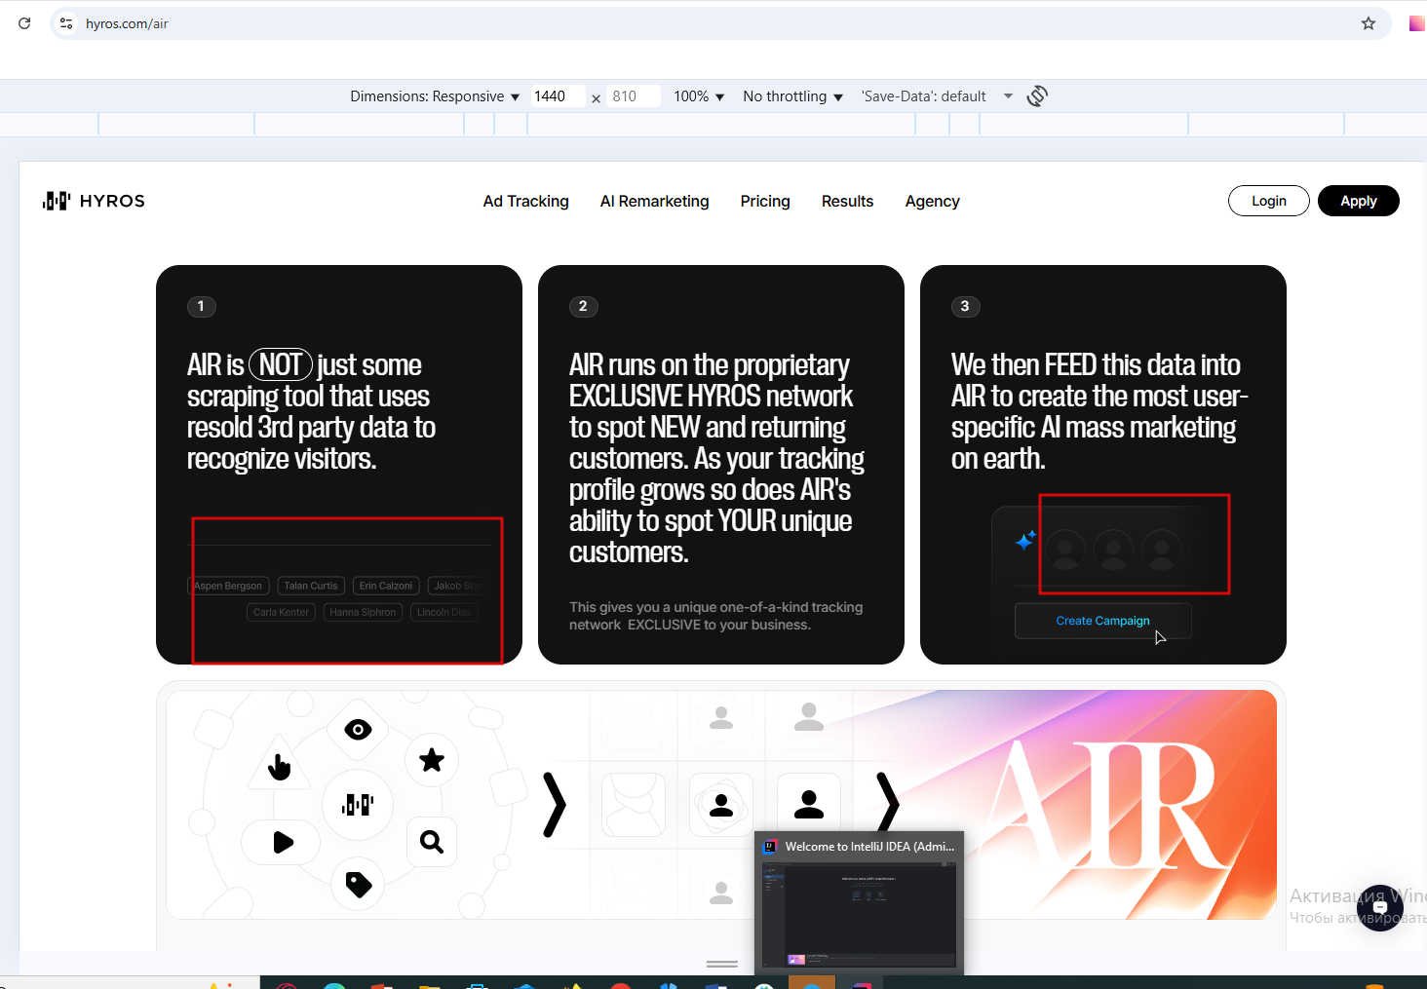
Task: Open the Welcome to IntelliJ IDEA window preview
Action: [x=859, y=902]
